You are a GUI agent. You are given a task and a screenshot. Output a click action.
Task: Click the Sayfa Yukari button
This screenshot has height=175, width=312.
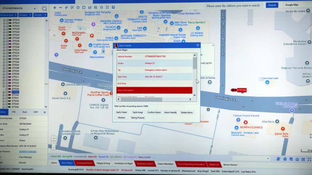122,112
